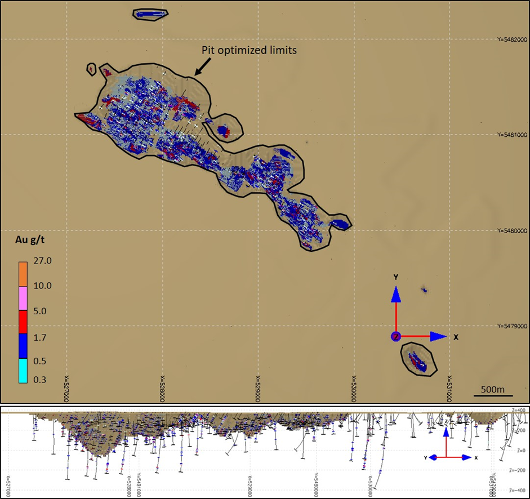
Task: Click the blue Y axis arrowhead in plan view
Action: tap(396, 293)
